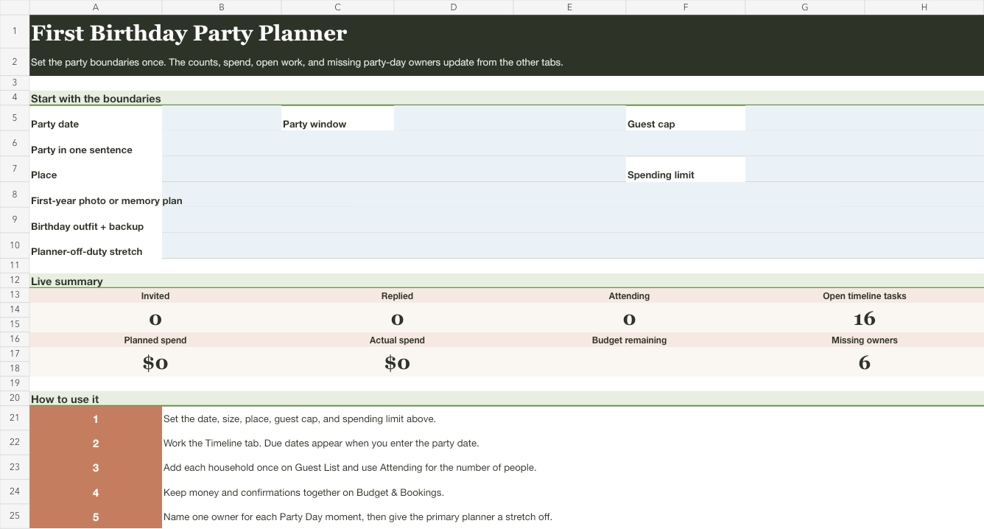Select the Spending limit input cell
984x529 pixels.
click(865, 169)
